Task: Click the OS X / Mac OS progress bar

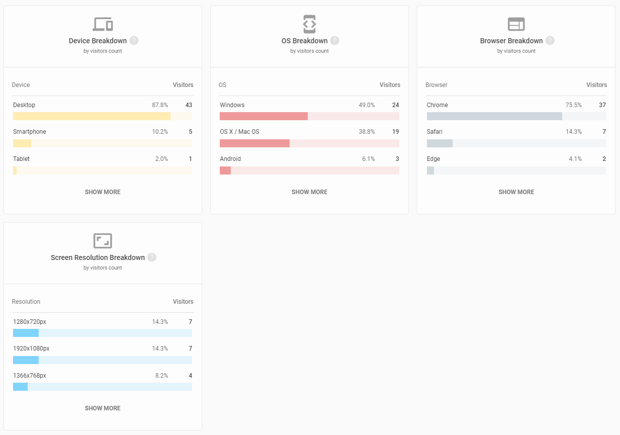Action: tap(309, 143)
